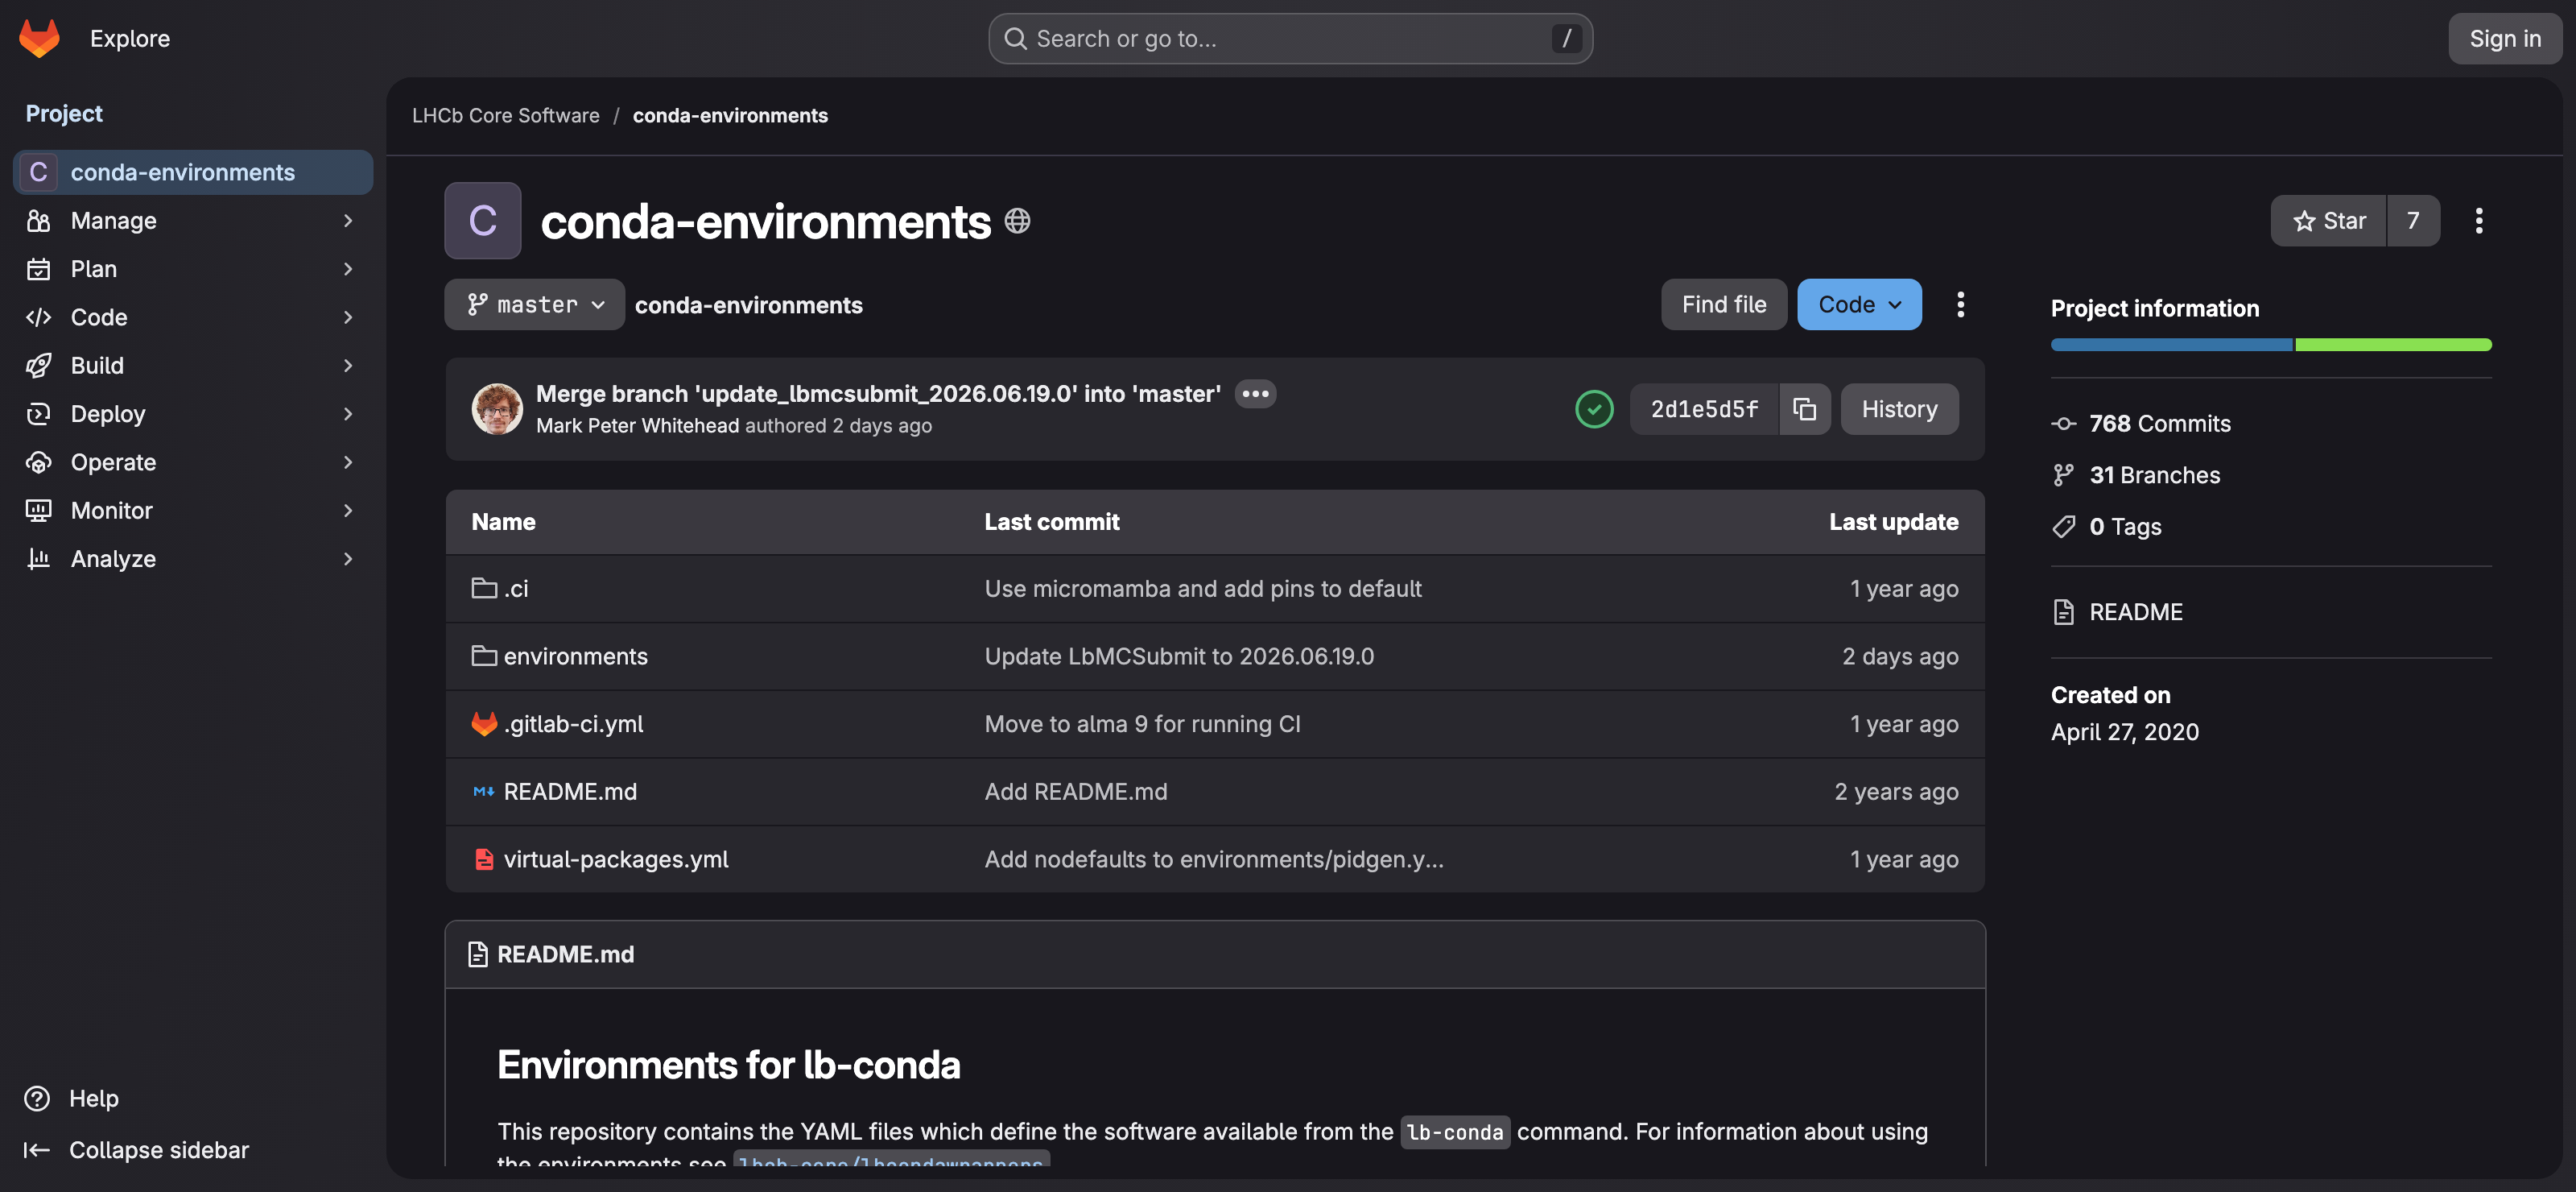Click the chevron next to Analyze
Screen dimensions: 2576x1192
point(348,558)
